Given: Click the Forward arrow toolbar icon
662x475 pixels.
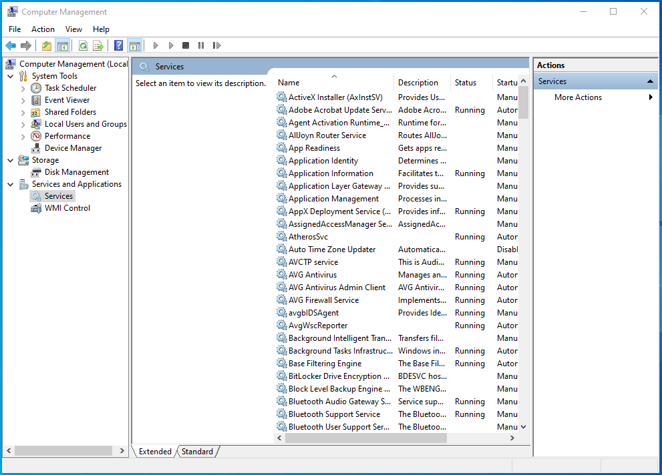Looking at the screenshot, I should point(26,45).
